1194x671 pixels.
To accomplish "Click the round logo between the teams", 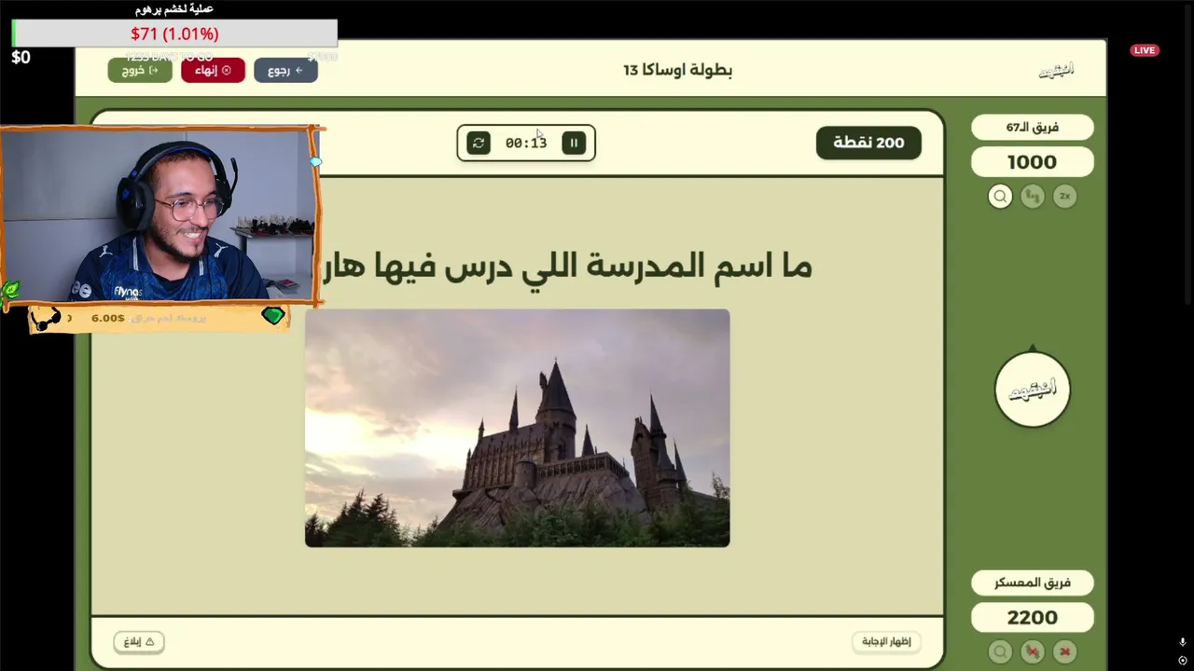I will pyautogui.click(x=1032, y=390).
